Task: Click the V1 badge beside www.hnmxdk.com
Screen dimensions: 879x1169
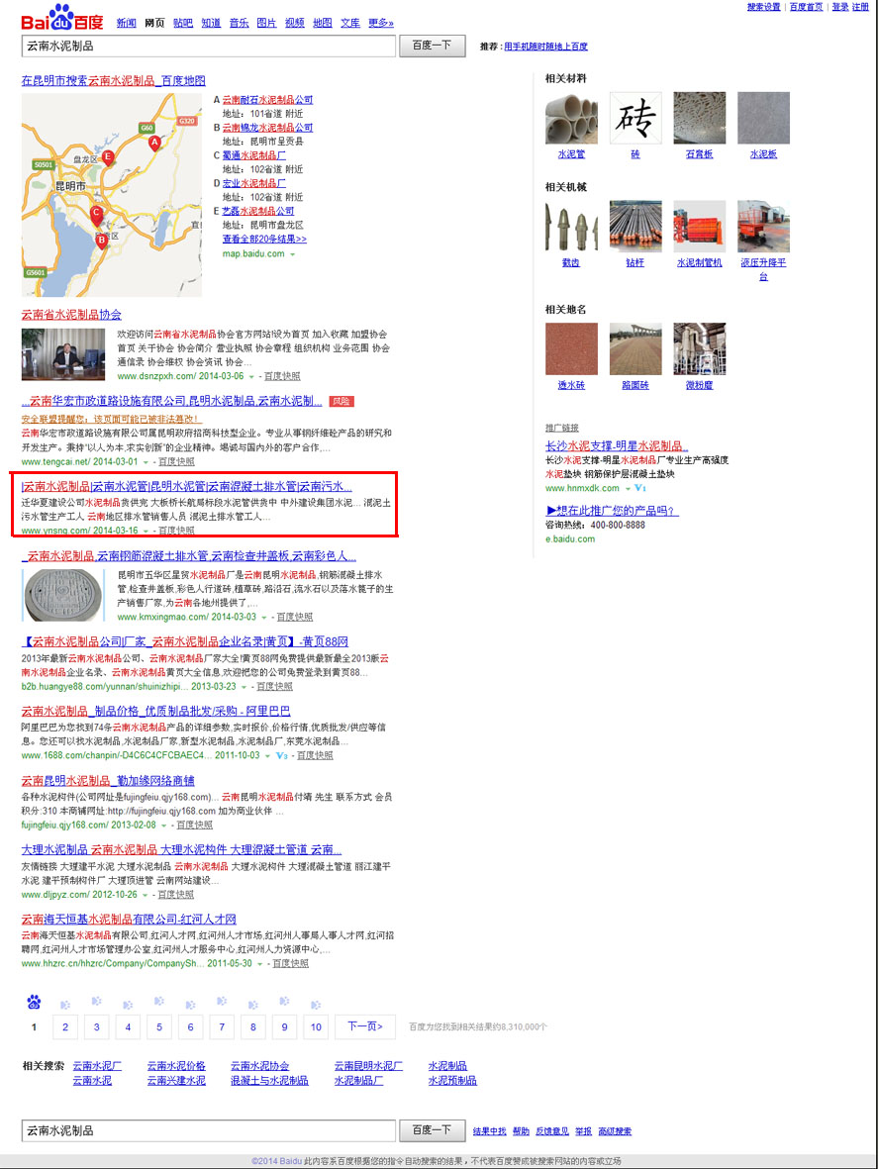Action: pos(640,488)
